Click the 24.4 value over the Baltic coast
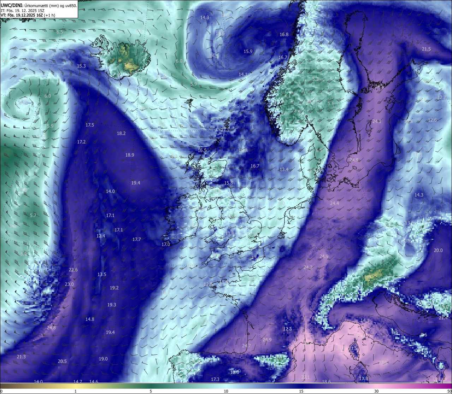Viewport: 452px width, 394px height. click(x=334, y=203)
